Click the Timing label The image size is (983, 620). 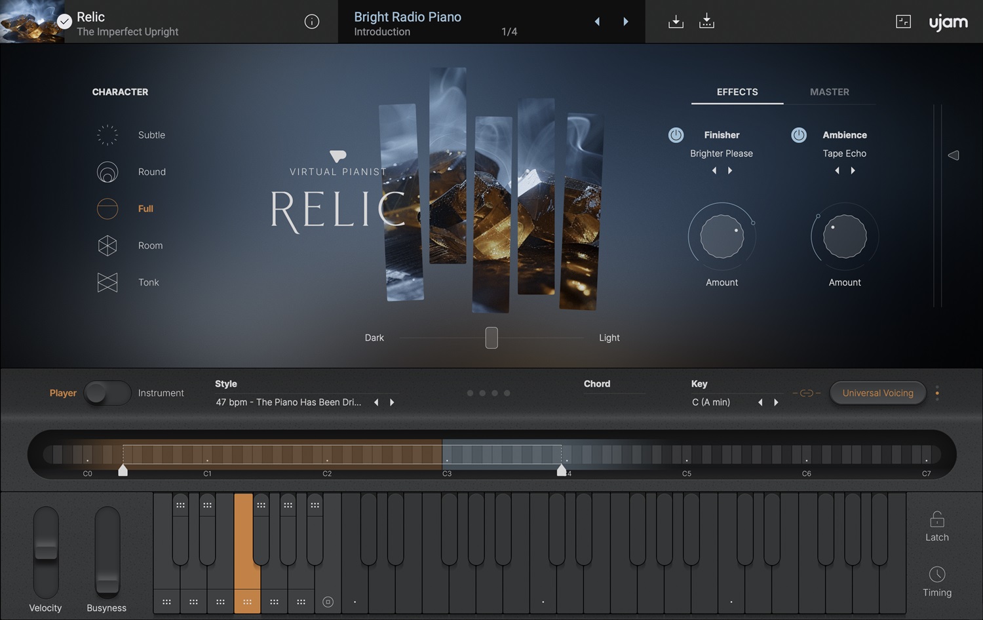coord(937,592)
